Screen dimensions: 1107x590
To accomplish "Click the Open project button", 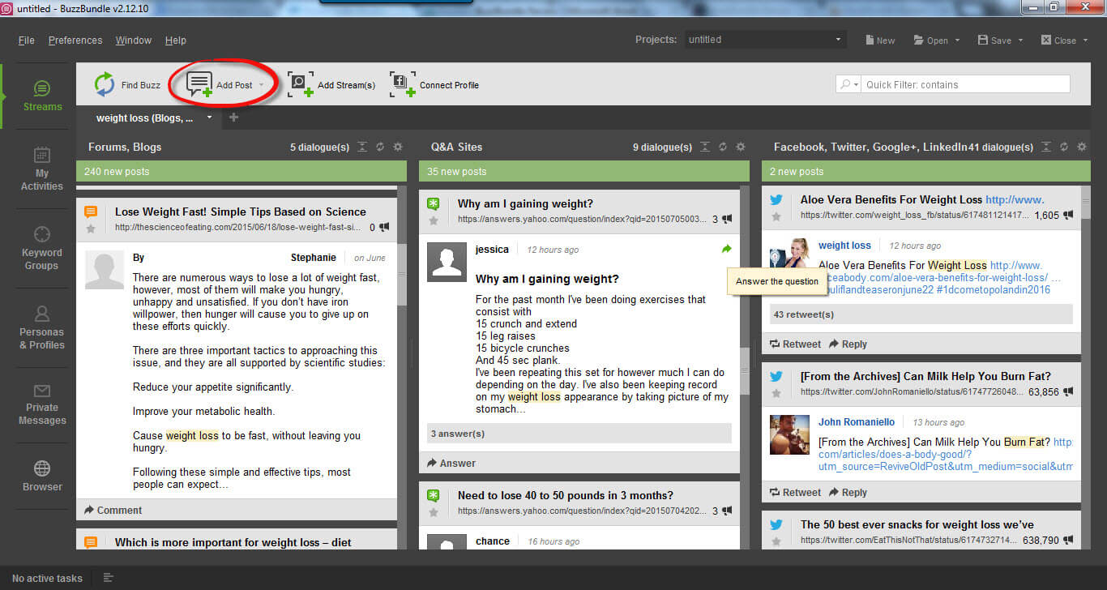I will pyautogui.click(x=930, y=41).
